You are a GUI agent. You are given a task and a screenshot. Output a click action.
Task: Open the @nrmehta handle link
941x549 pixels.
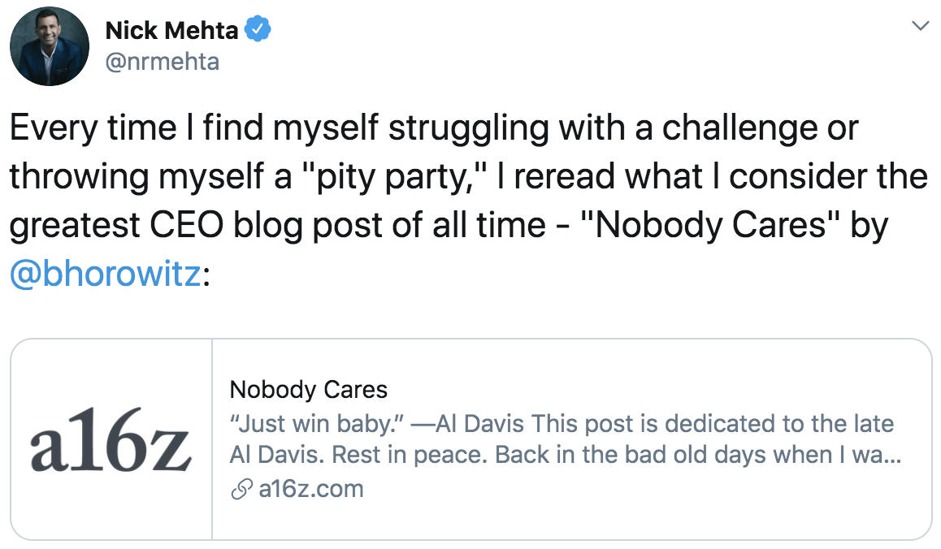coord(162,62)
